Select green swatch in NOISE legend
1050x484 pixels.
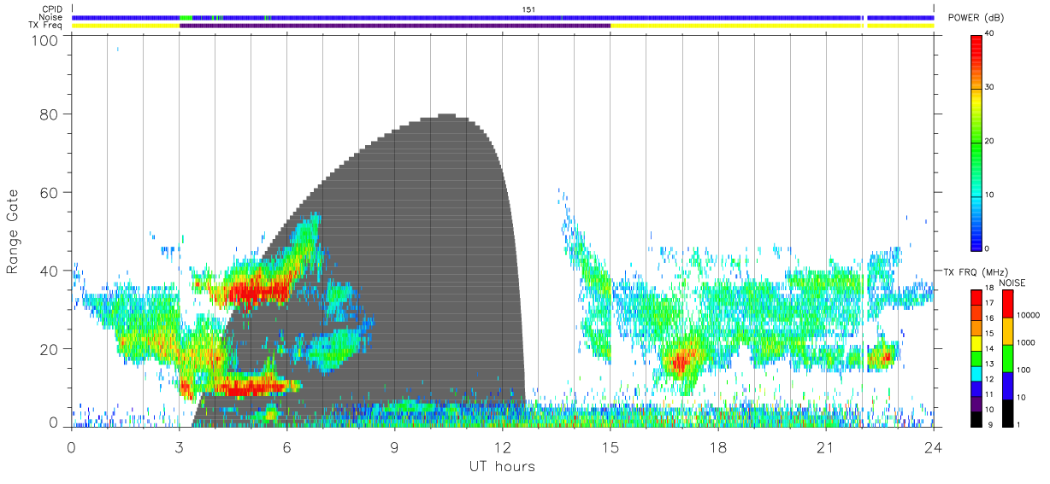tap(1007, 359)
